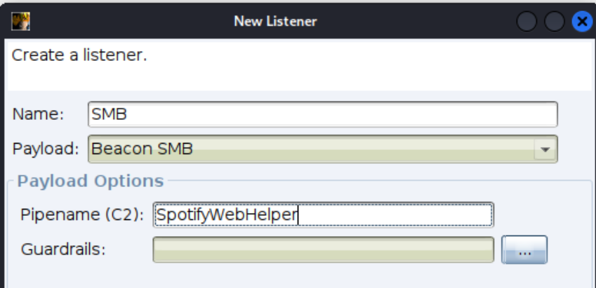Click the Payload label
Screen dimensions: 596x288
46,149
